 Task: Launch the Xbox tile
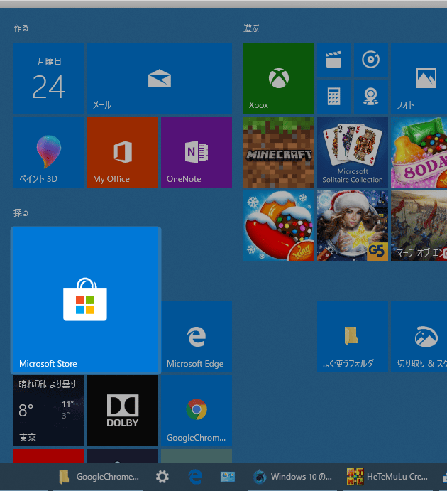coord(279,78)
